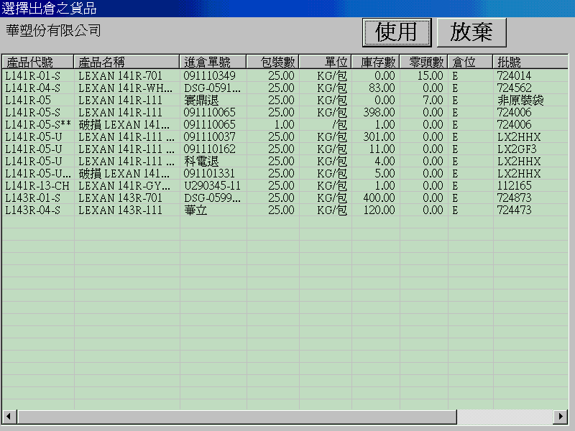Click the 進倉單號 column header
Viewport: 575px width, 431px height.
[x=213, y=62]
